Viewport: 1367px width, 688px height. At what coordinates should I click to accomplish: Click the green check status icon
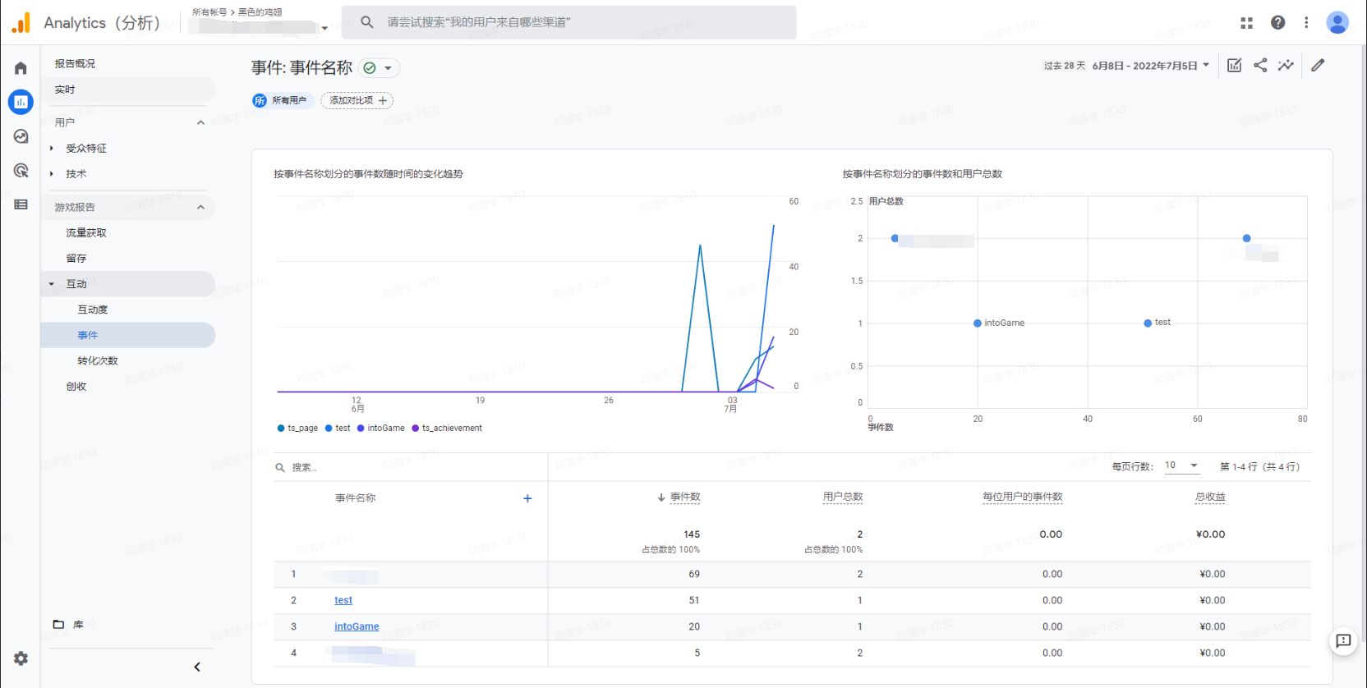(370, 68)
